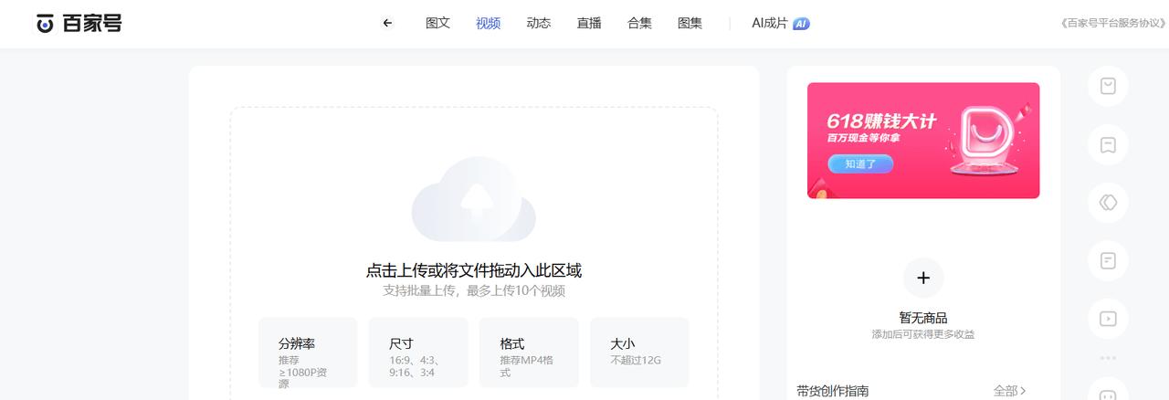Switch to the 合集 tab
The height and width of the screenshot is (400, 1169).
639,24
